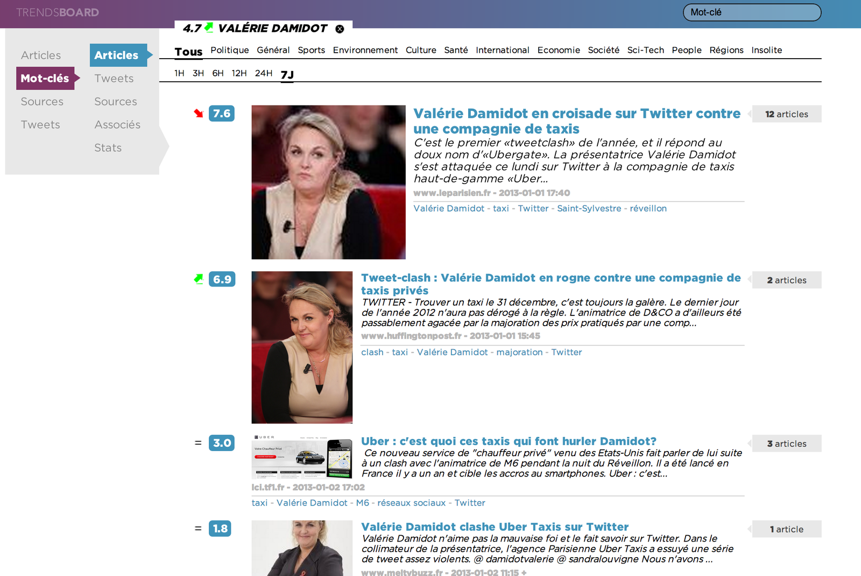Click the majoration keyword tag
Screen dimensions: 861x576
519,352
